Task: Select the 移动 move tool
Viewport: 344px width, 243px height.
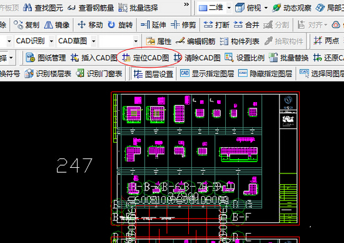Action: click(90, 25)
